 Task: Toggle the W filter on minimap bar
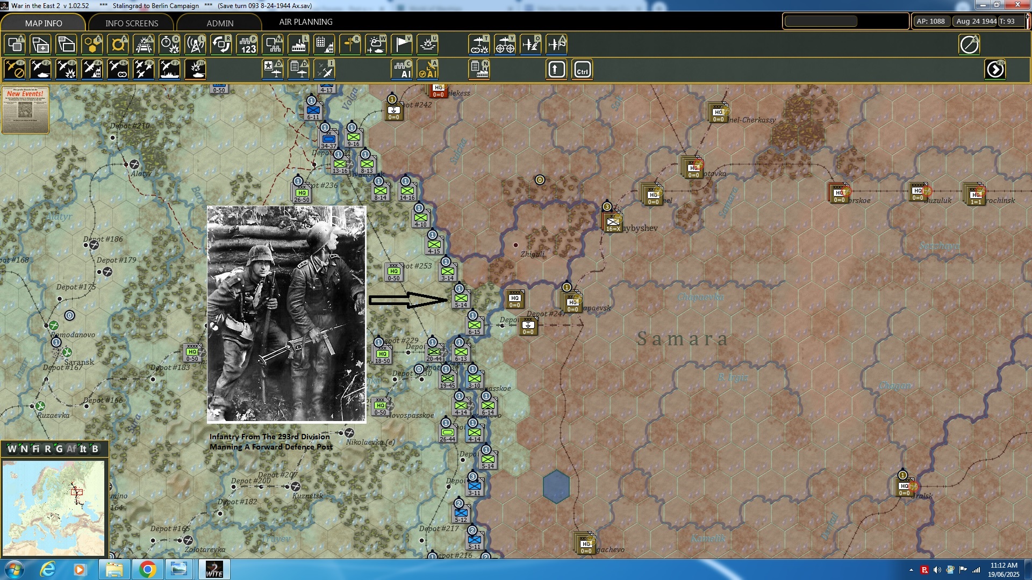click(12, 449)
